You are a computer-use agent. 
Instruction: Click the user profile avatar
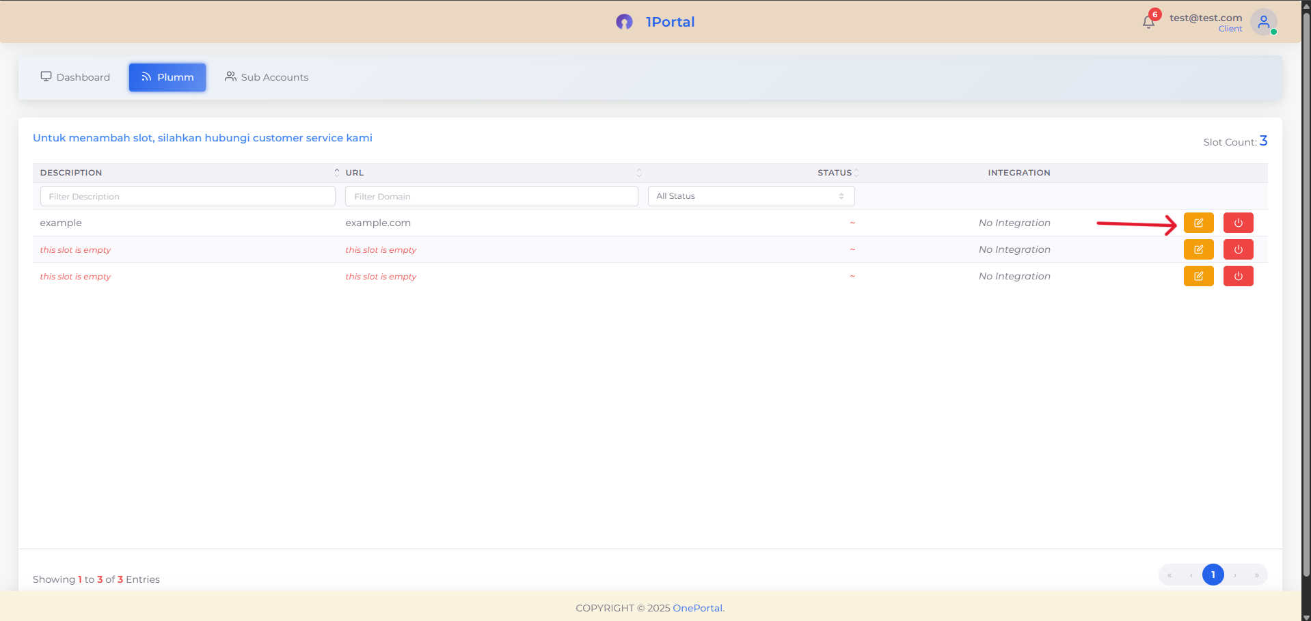point(1263,22)
